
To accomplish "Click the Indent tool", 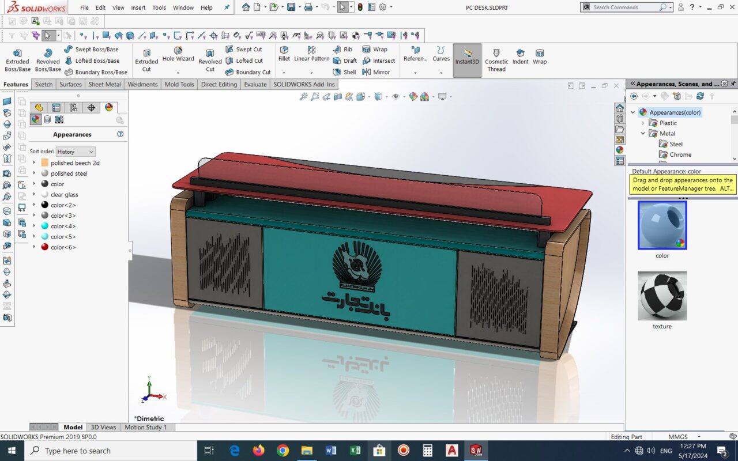I will click(520, 56).
